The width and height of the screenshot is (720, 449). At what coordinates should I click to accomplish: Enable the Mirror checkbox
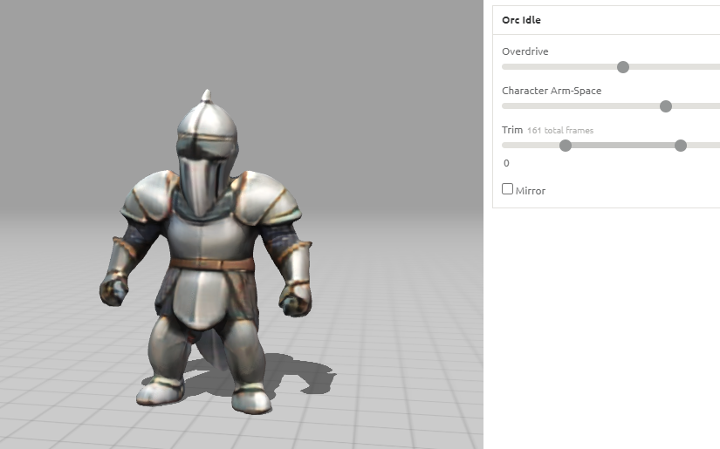[x=507, y=189]
